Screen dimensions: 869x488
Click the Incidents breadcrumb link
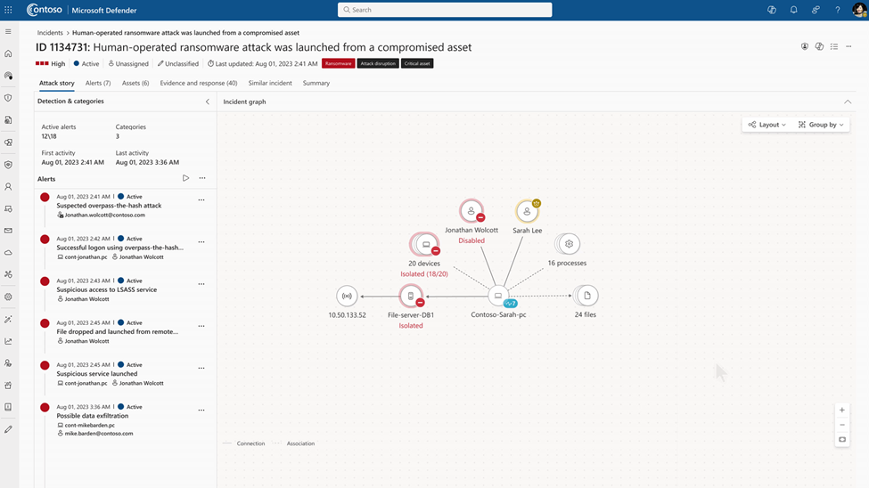pos(50,33)
